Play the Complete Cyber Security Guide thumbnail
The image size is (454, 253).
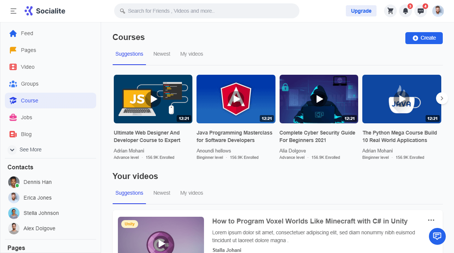pyautogui.click(x=319, y=99)
